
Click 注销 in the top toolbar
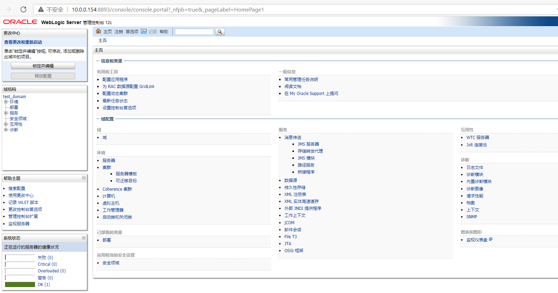[119, 32]
